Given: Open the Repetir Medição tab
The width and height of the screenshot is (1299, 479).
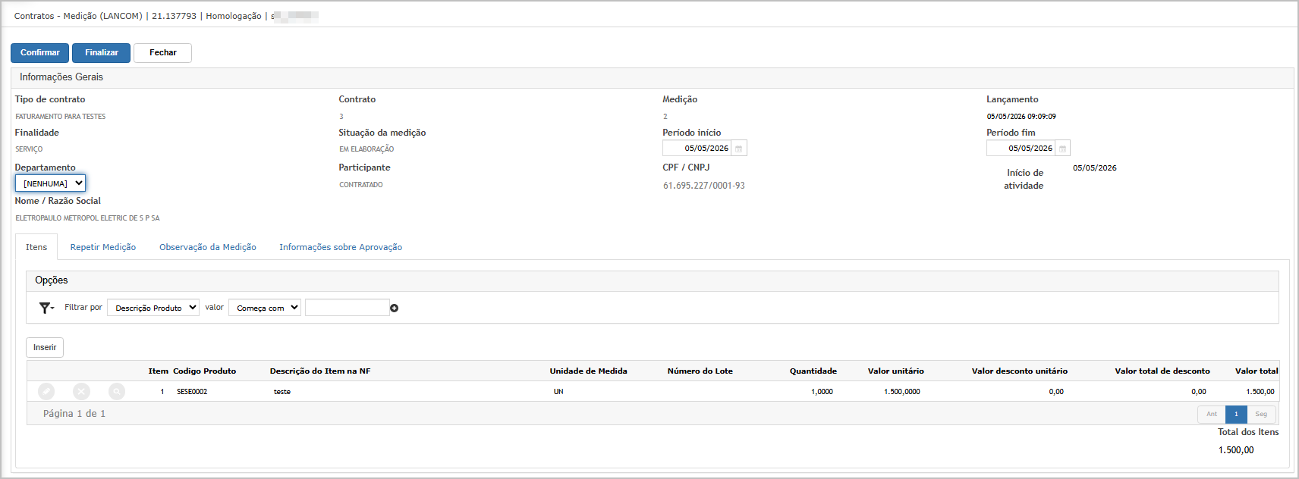Looking at the screenshot, I should pos(103,247).
